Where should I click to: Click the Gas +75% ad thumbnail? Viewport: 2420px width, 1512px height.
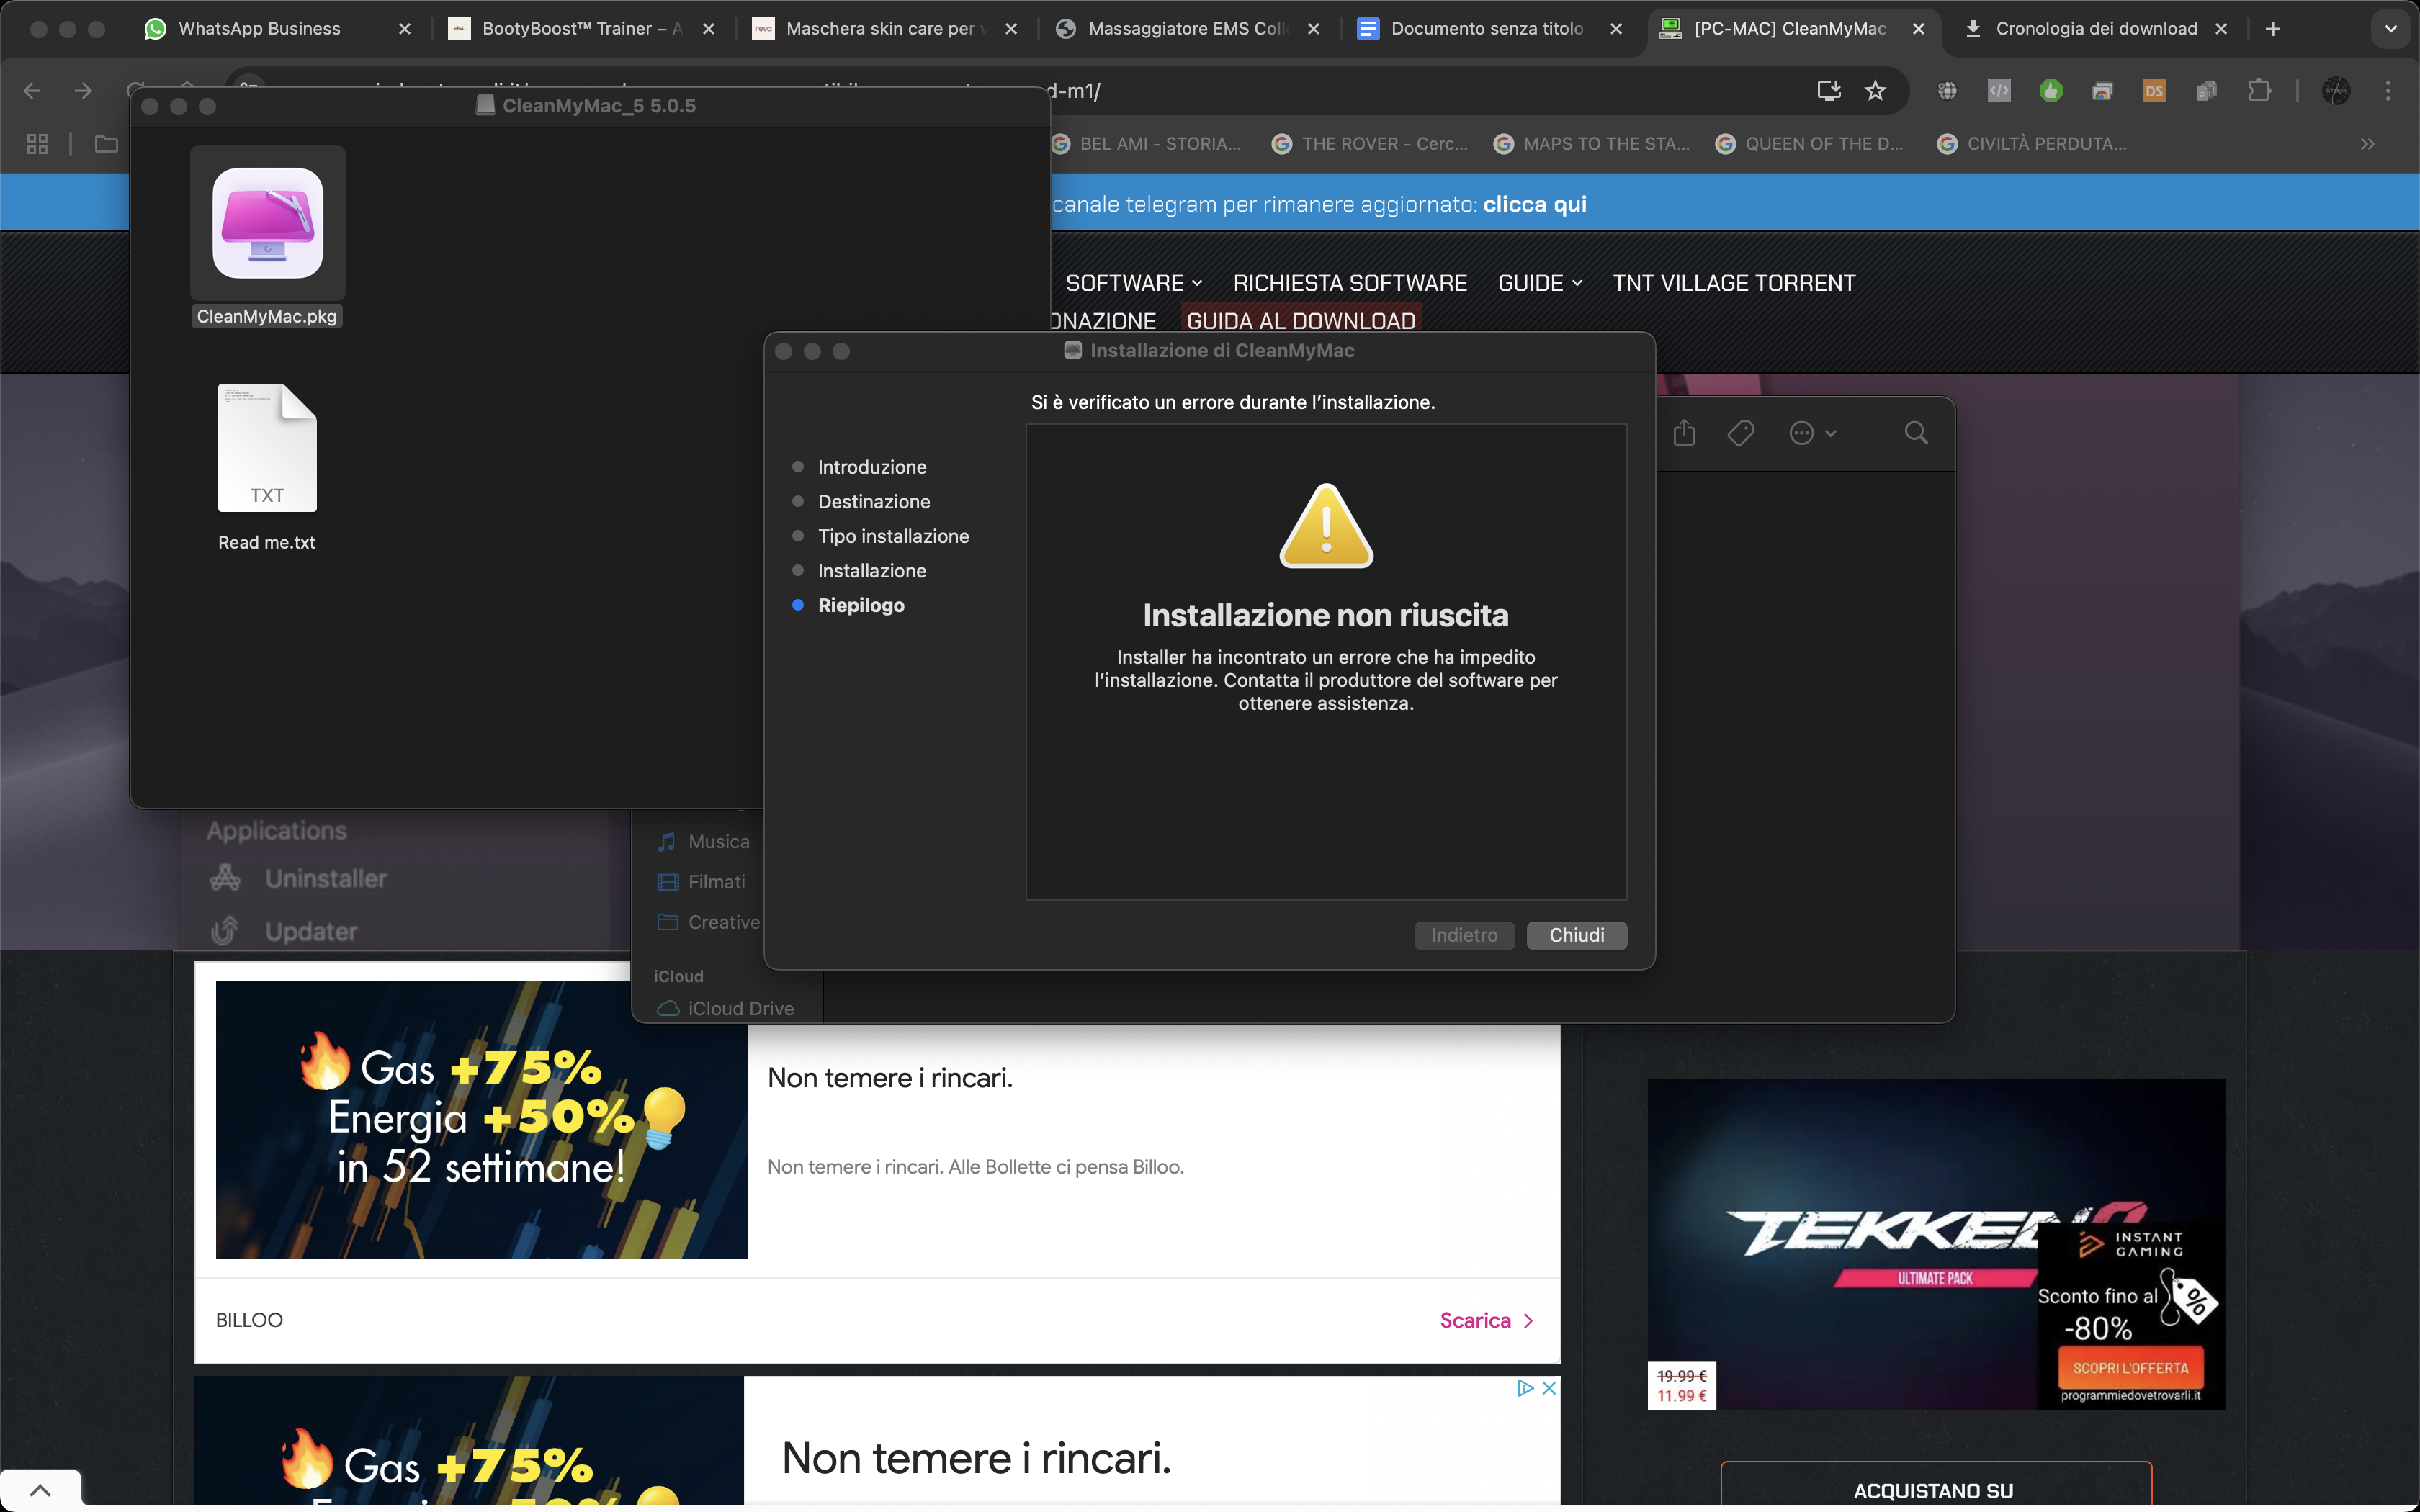(x=481, y=1119)
